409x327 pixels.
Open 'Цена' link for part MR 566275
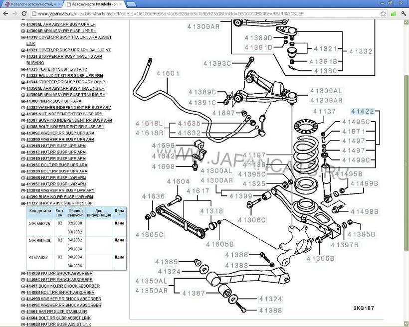(x=119, y=223)
